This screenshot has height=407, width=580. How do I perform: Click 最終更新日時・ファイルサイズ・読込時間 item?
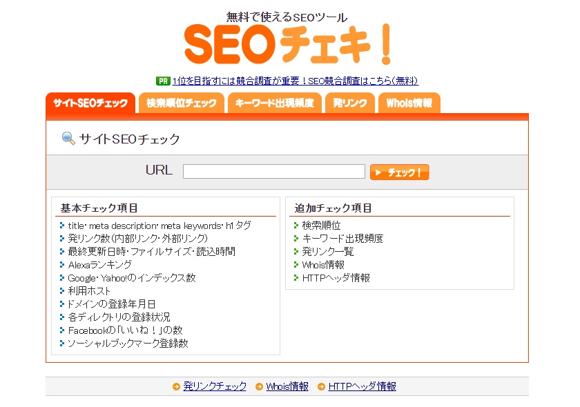152,252
